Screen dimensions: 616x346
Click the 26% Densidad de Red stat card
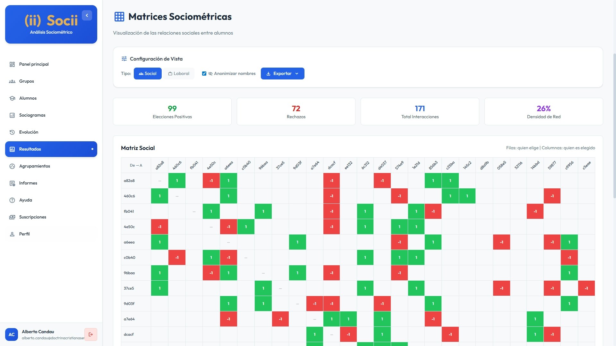click(x=543, y=111)
